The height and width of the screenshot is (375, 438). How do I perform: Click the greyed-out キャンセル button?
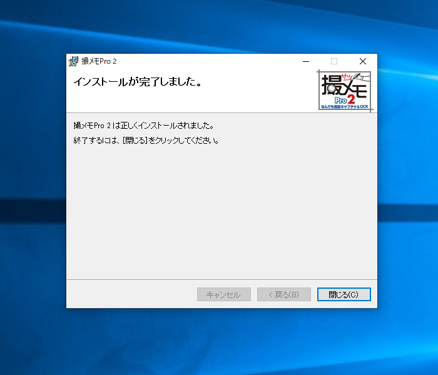[224, 294]
